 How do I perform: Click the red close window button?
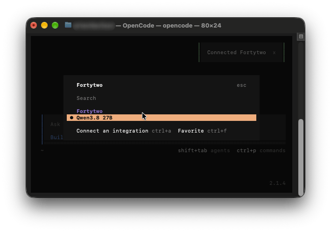pos(34,25)
